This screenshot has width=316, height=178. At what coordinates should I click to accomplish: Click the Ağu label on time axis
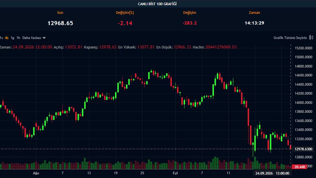pyautogui.click(x=36, y=173)
